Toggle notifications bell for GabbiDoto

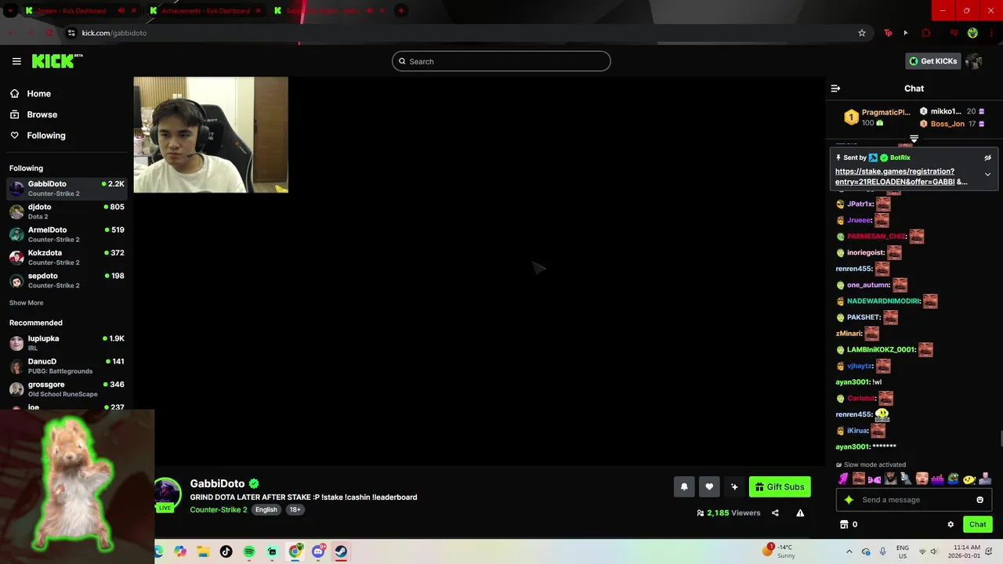[x=684, y=486]
